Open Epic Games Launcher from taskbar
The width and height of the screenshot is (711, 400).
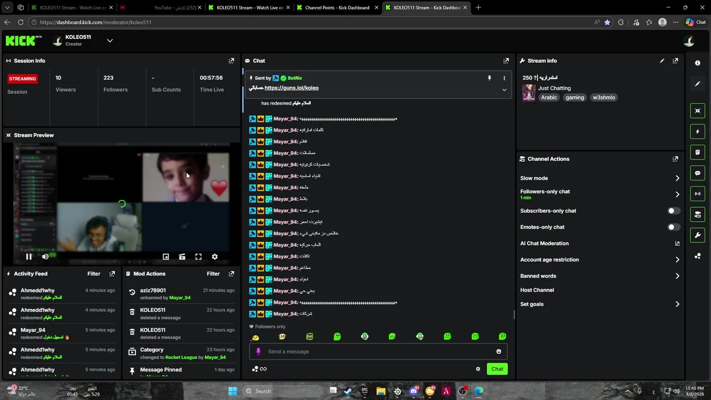click(364, 391)
